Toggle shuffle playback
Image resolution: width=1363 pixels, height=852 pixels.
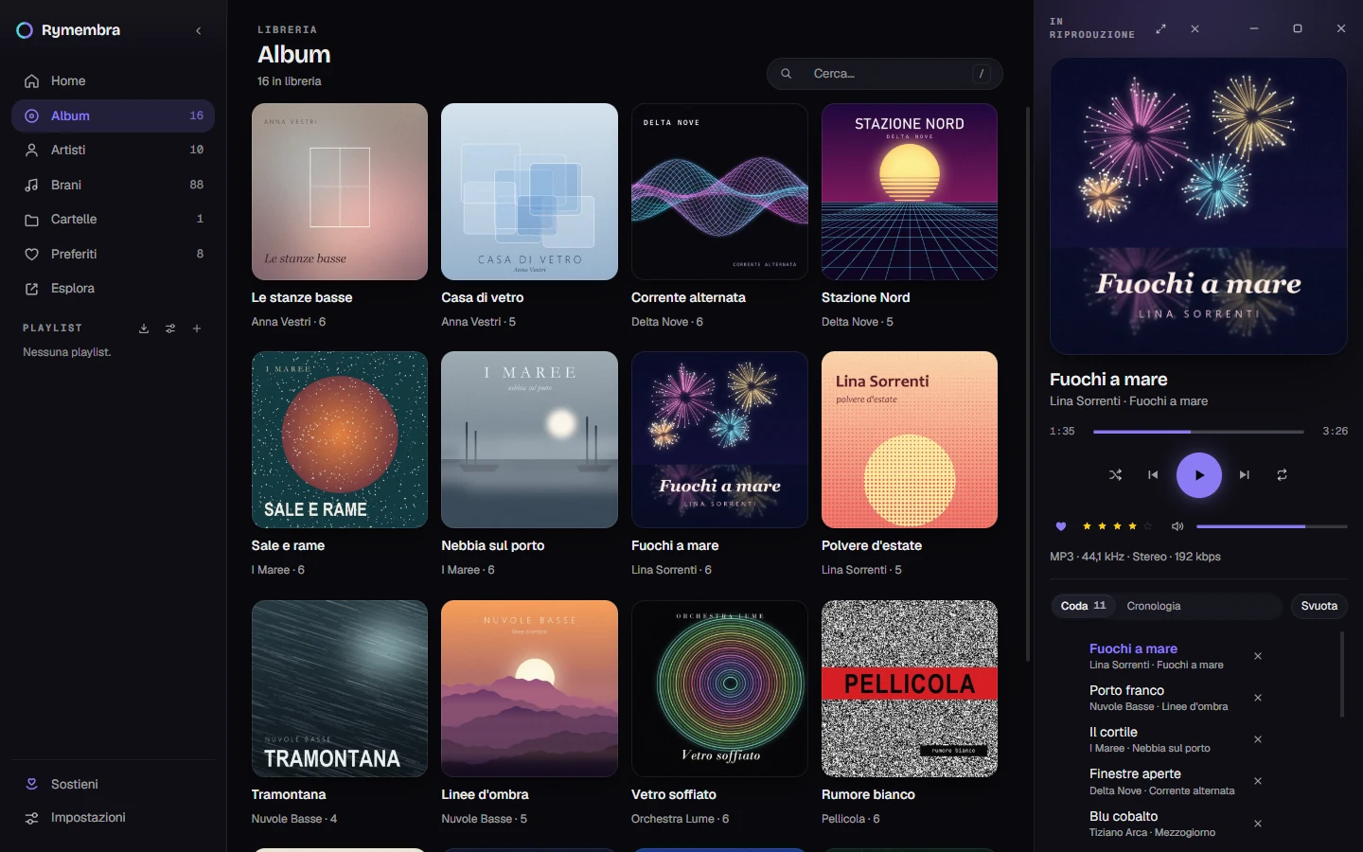click(x=1116, y=475)
